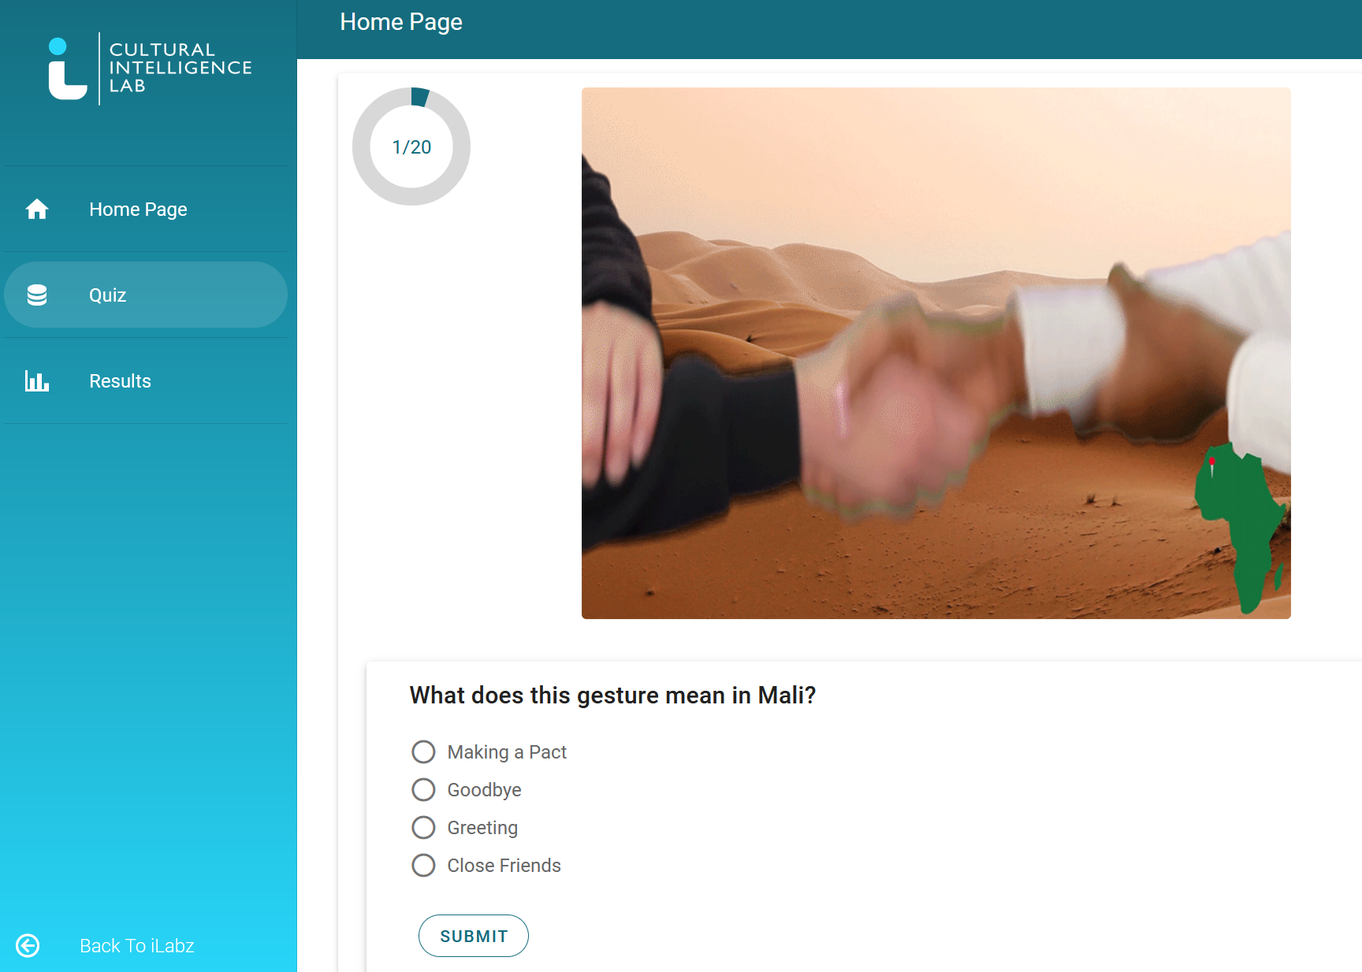Click the stacked database icon beside Quiz
1362x972 pixels.
(37, 295)
